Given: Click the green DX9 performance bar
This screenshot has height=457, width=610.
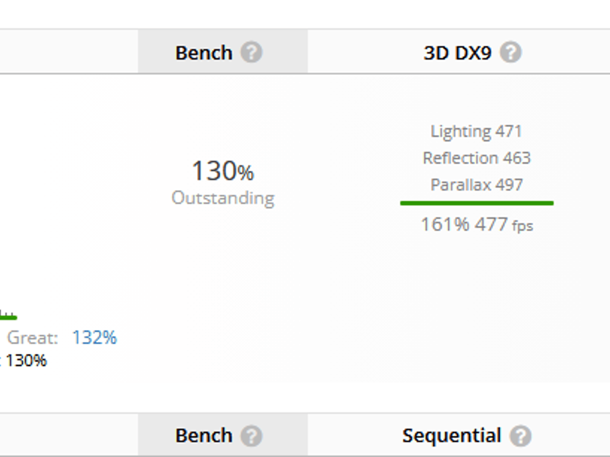Looking at the screenshot, I should (x=477, y=204).
